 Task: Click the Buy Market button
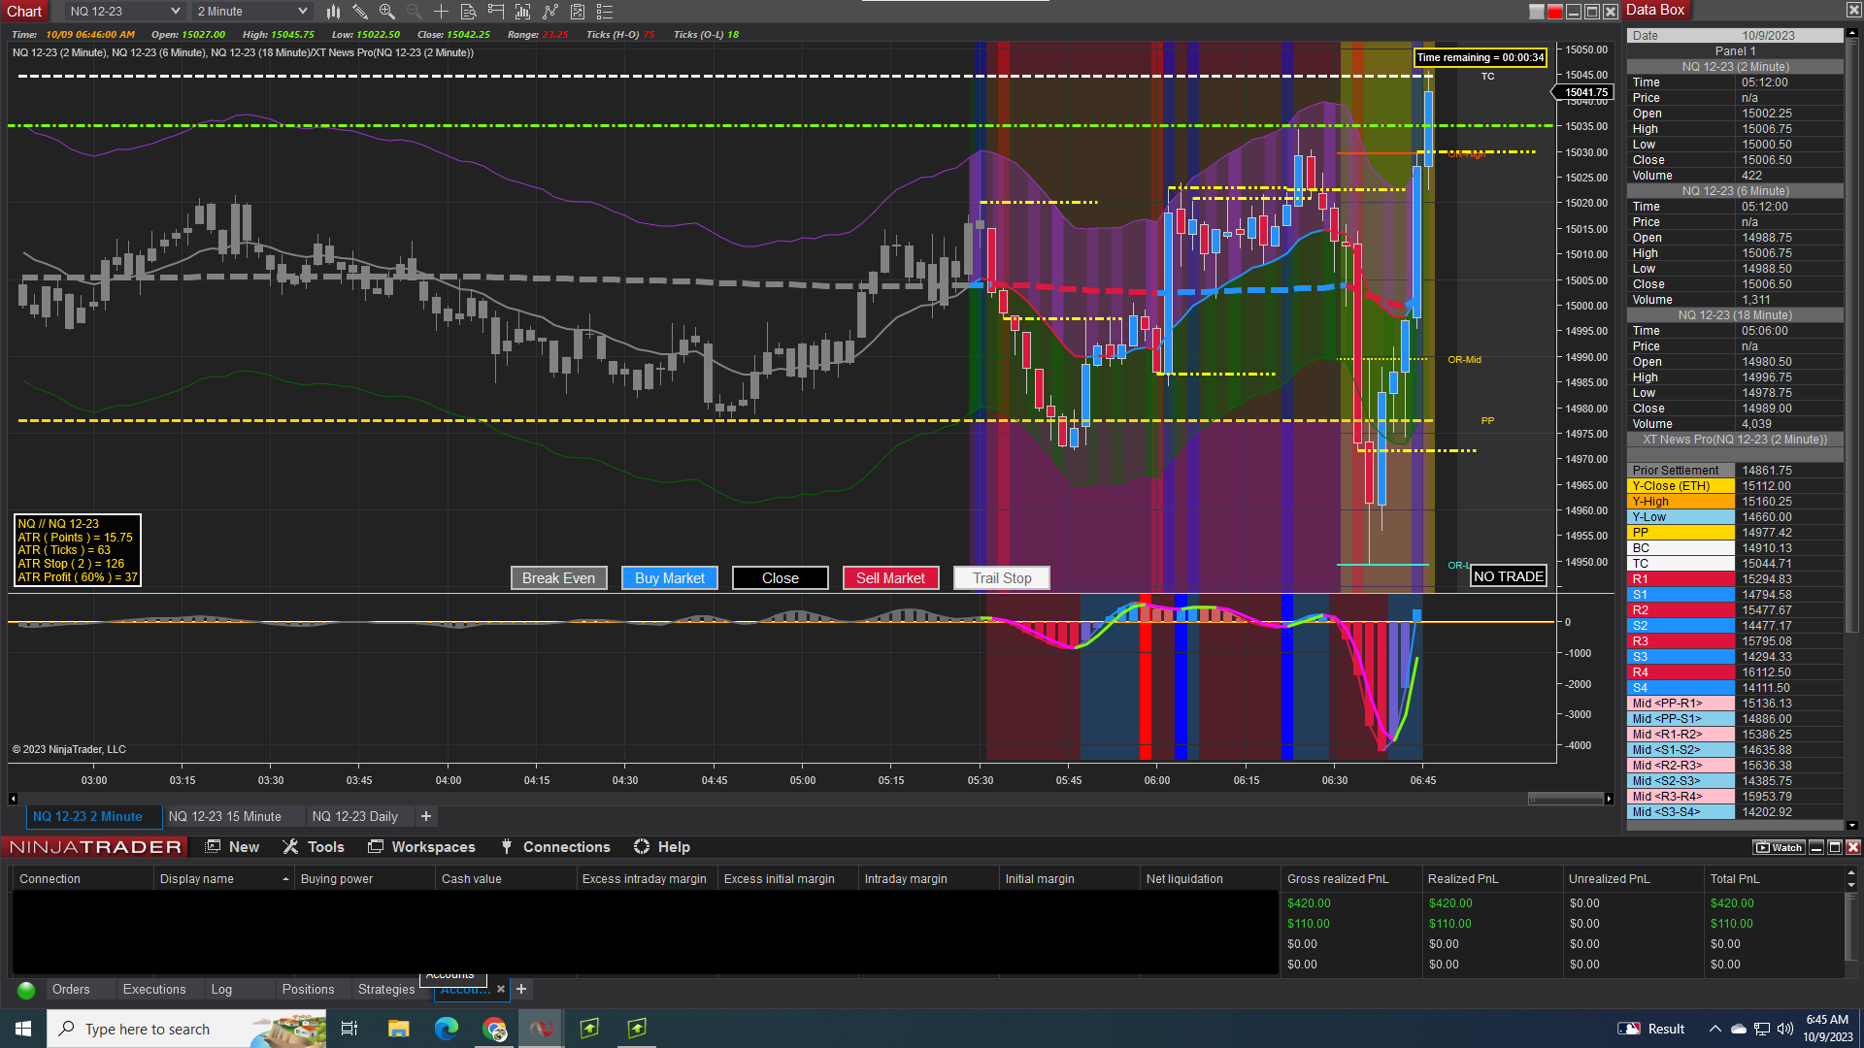click(x=670, y=578)
